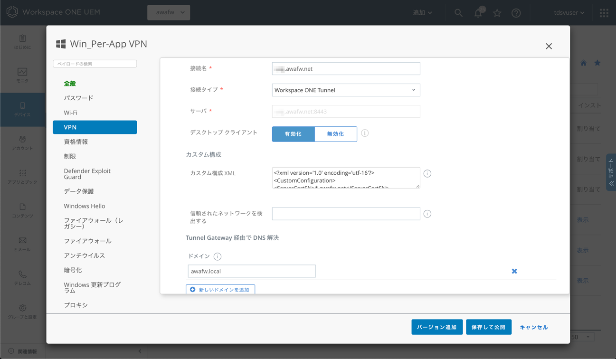616x359 pixels.
Task: Click the 関連情報 info icon
Action: pyautogui.click(x=11, y=351)
